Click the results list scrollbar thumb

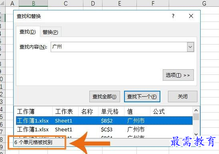196,117
